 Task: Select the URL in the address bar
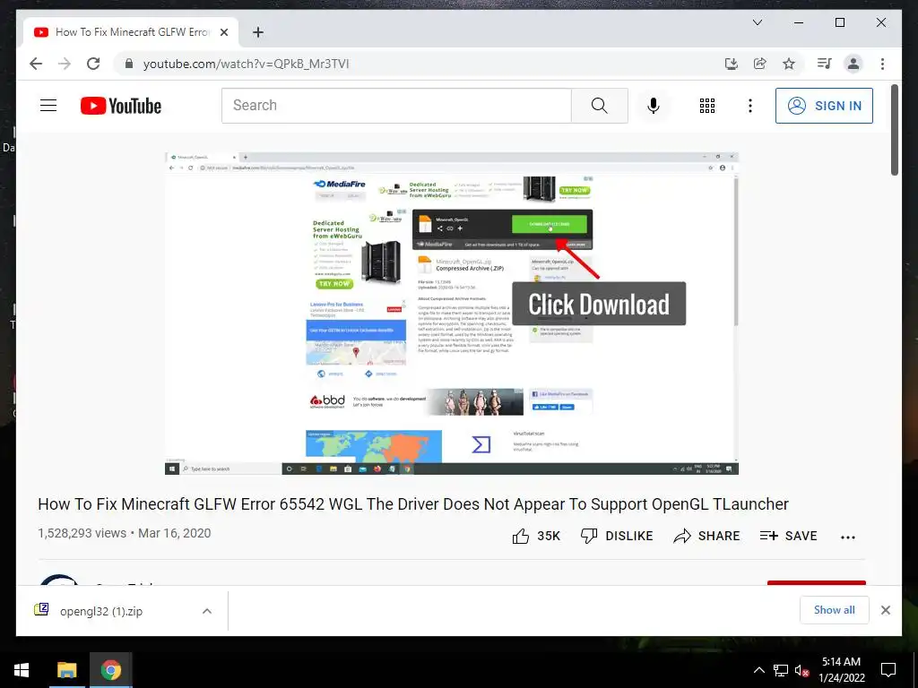[246, 64]
